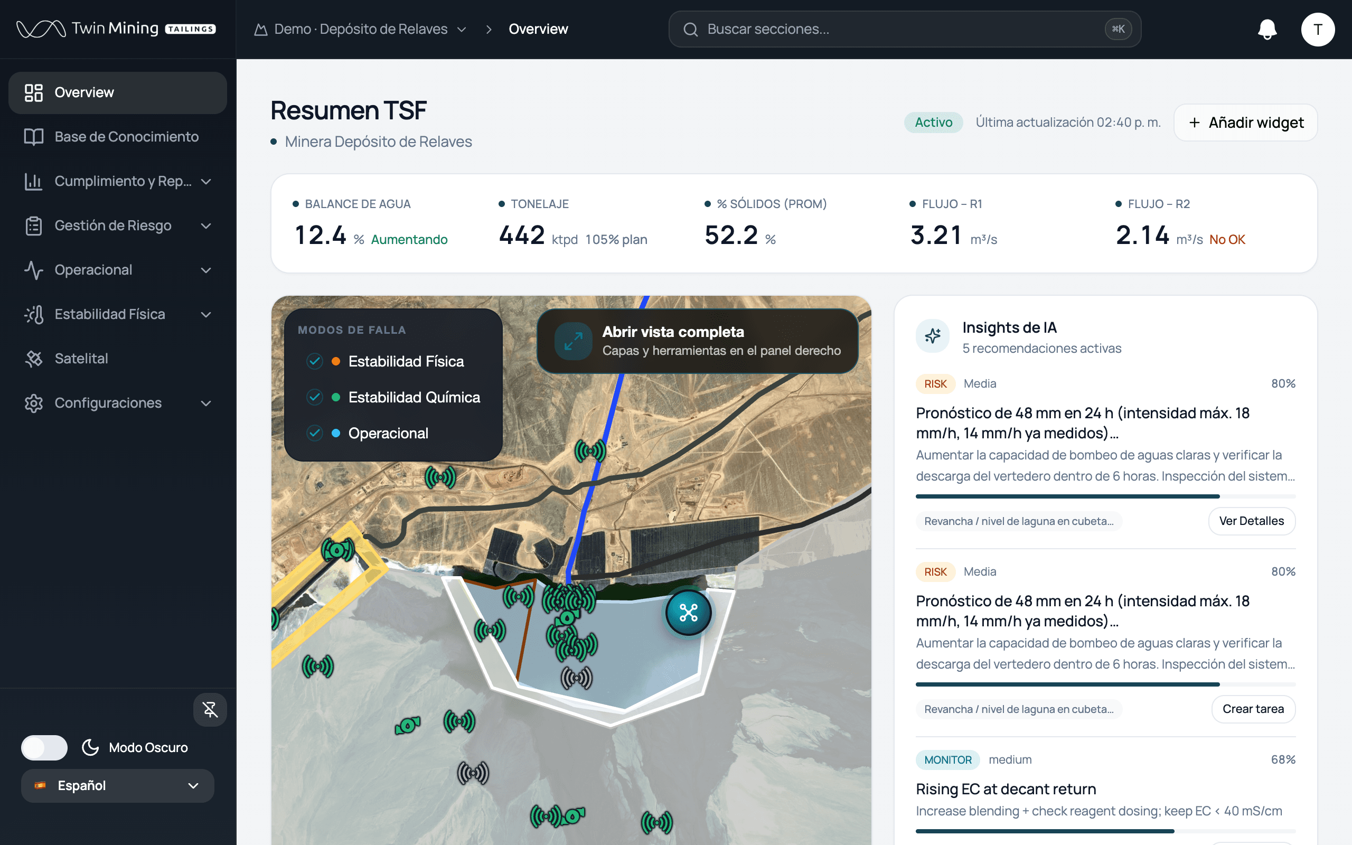Click the green sensor marker near the blue line

pos(590,450)
